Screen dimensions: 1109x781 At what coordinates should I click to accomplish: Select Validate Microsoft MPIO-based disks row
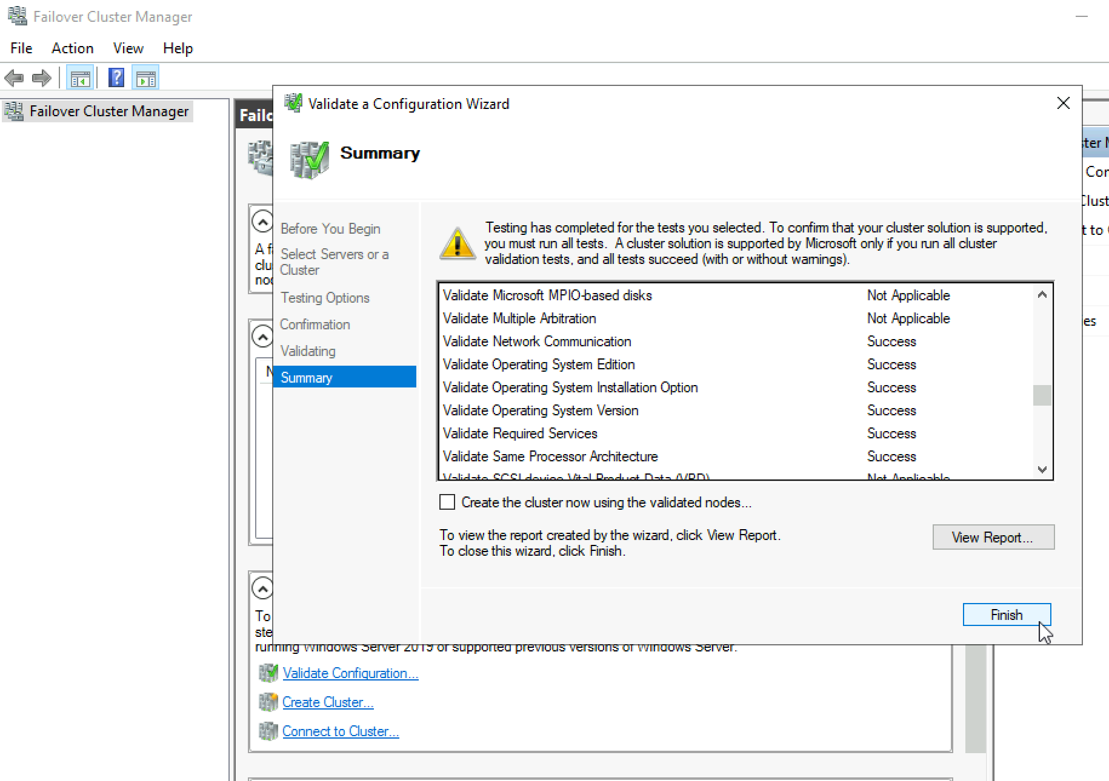pyautogui.click(x=736, y=295)
